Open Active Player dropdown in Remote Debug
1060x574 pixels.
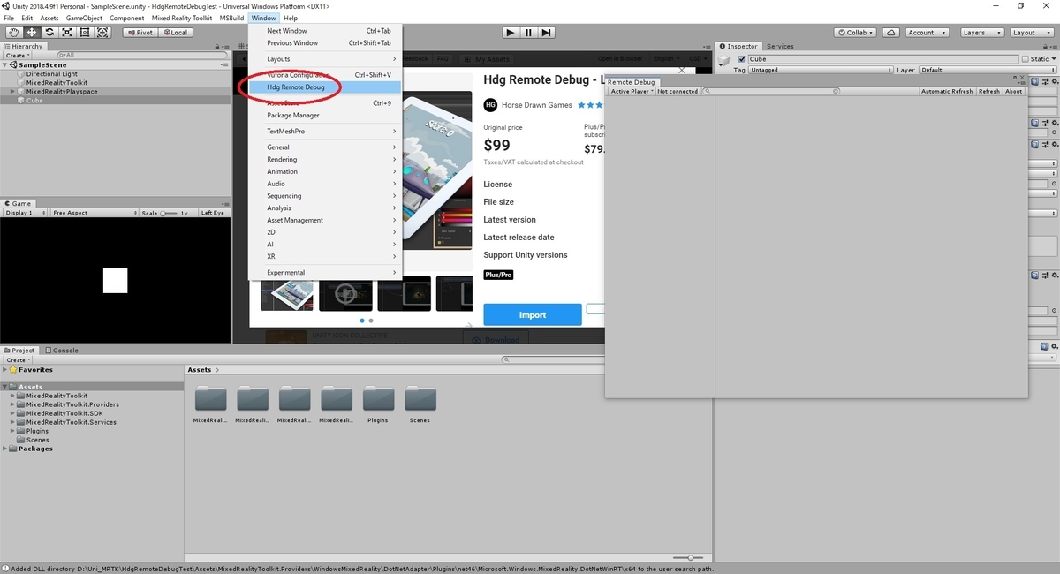631,91
